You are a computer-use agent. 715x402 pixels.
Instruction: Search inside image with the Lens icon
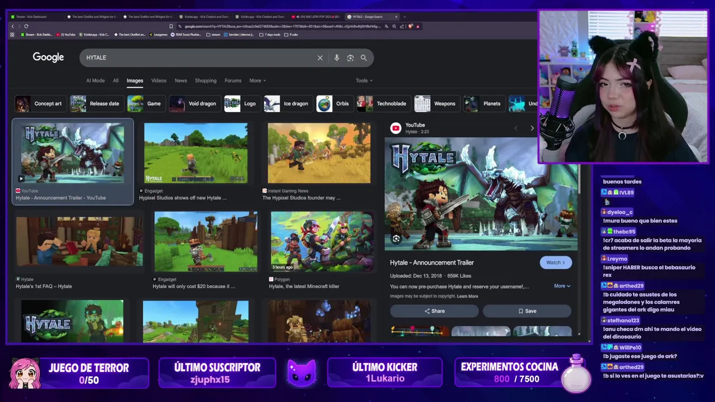tap(396, 239)
